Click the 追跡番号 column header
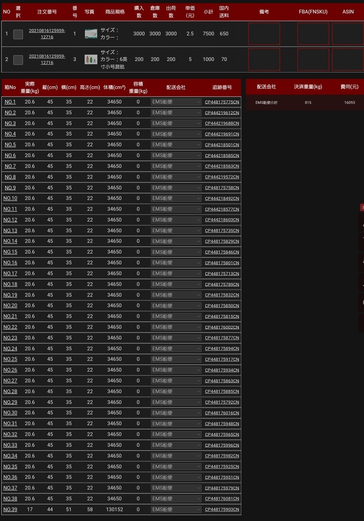The width and height of the screenshot is (364, 521). point(222,87)
